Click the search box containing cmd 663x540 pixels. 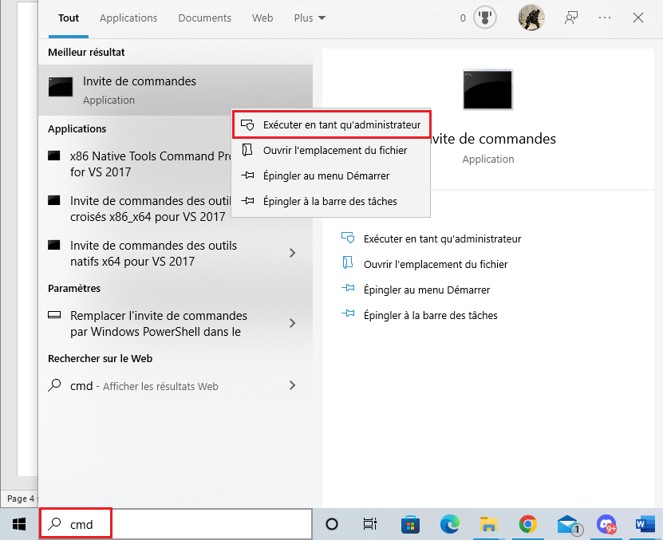176,524
